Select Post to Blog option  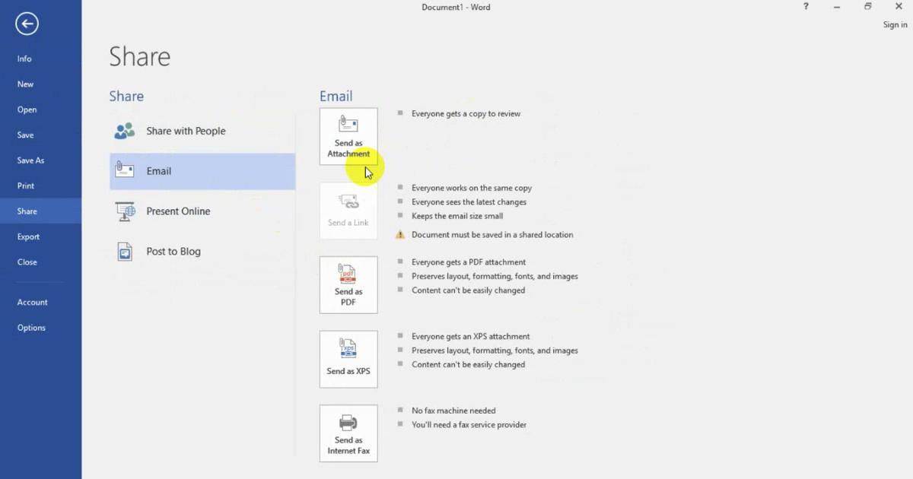(x=202, y=252)
